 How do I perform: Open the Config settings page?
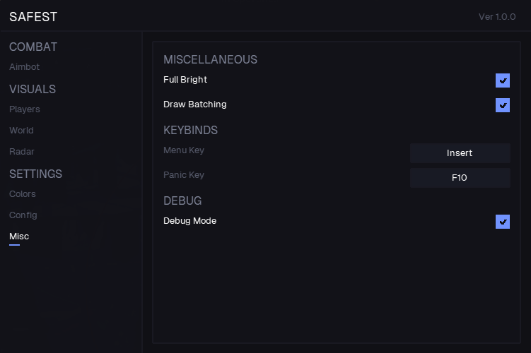23,215
